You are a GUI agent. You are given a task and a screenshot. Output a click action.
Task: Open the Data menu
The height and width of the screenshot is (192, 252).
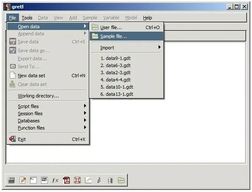43,18
